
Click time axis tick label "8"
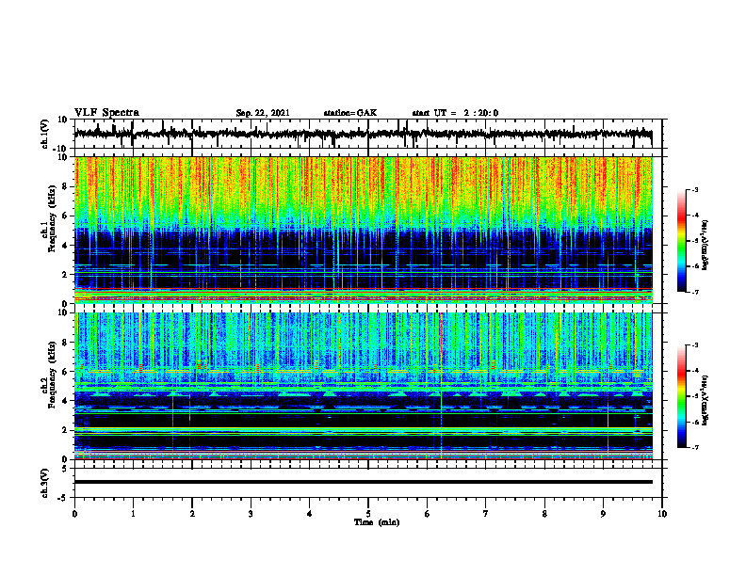click(544, 514)
